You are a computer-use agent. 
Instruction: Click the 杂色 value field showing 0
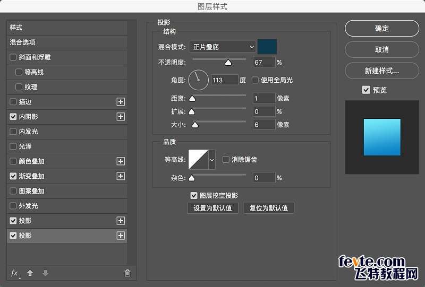tap(264, 178)
